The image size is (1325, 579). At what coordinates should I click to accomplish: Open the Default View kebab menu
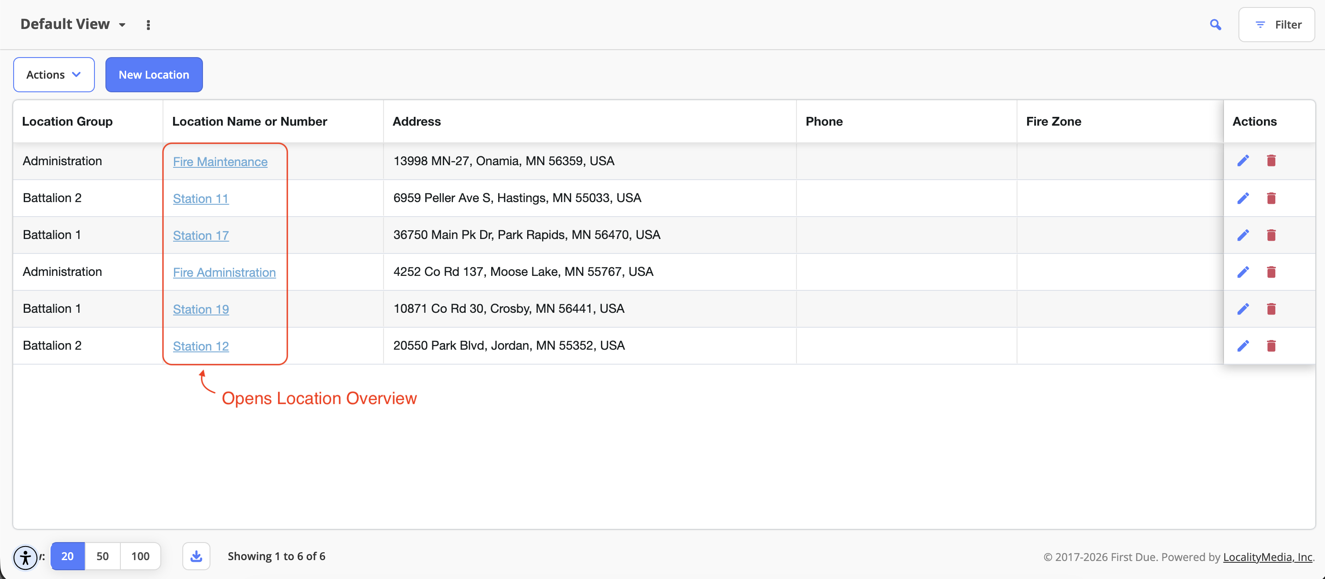[x=148, y=25]
